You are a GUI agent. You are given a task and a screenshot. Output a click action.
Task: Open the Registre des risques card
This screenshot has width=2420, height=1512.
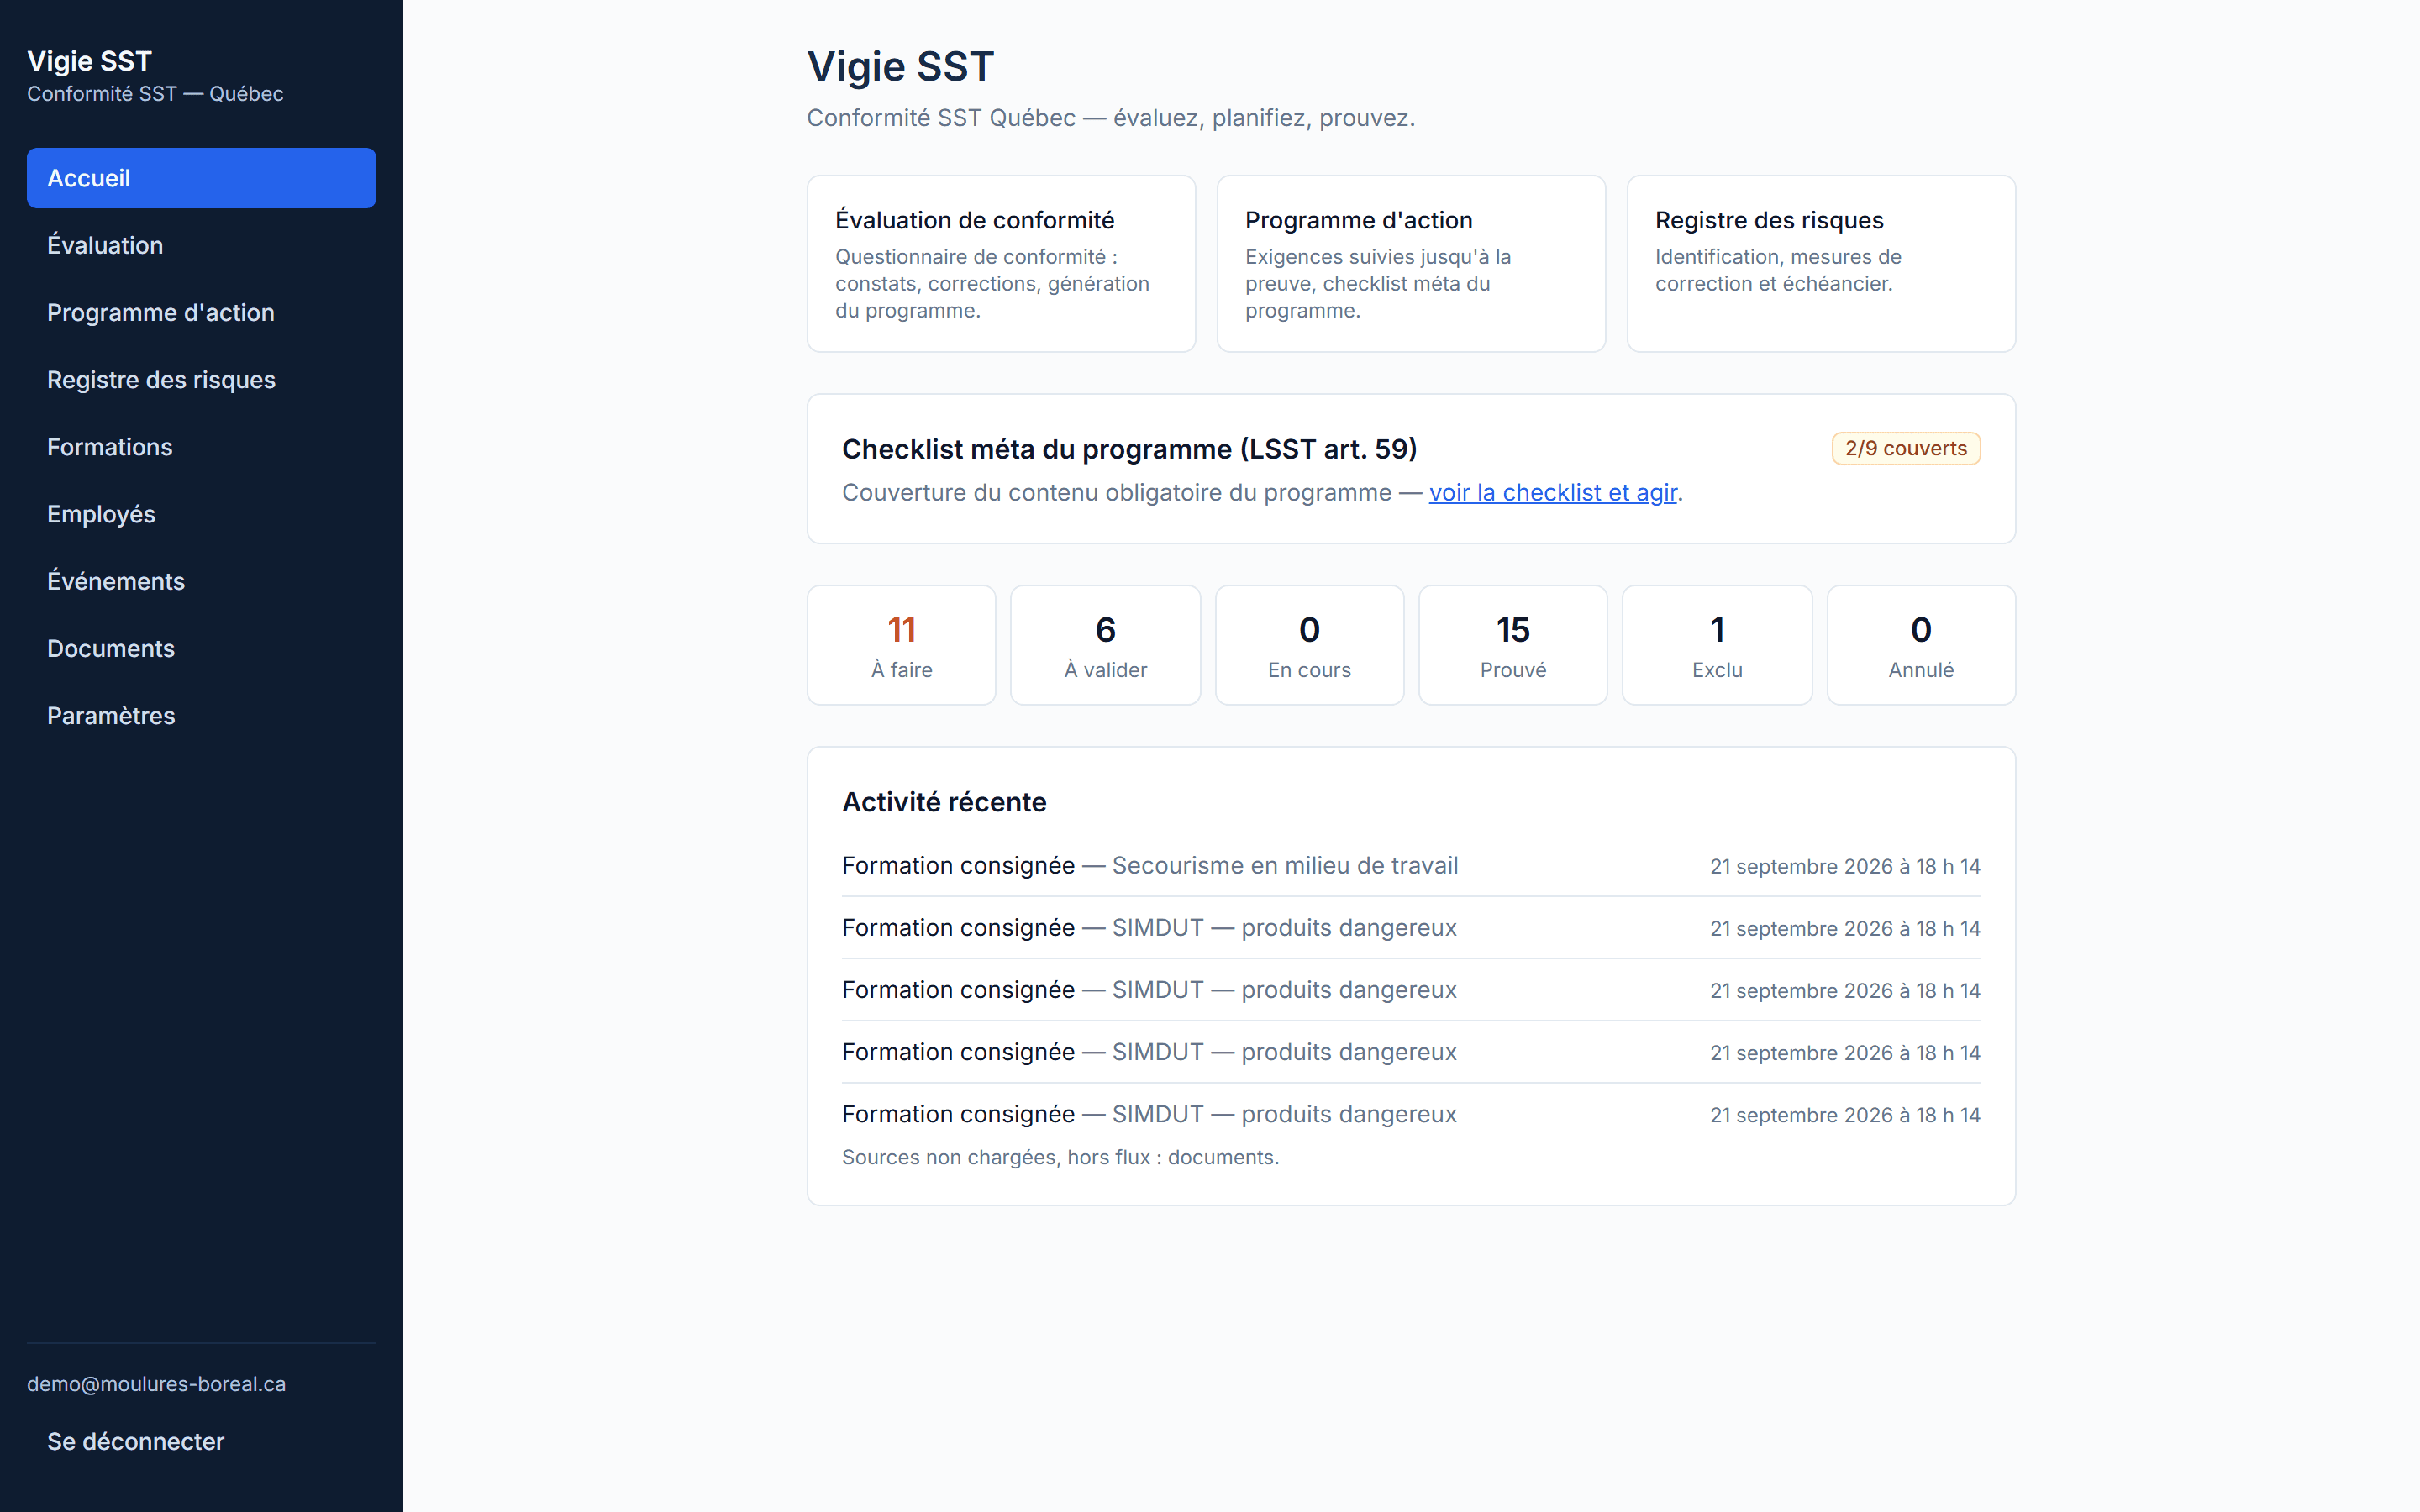point(1821,264)
